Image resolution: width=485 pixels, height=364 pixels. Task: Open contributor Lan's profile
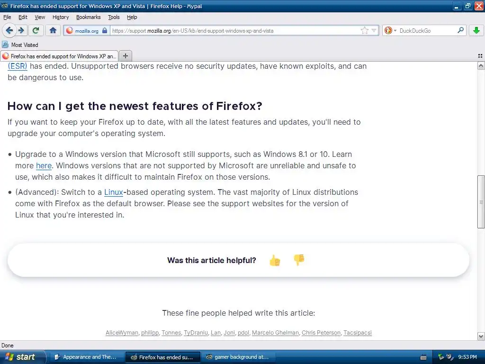[216, 333]
